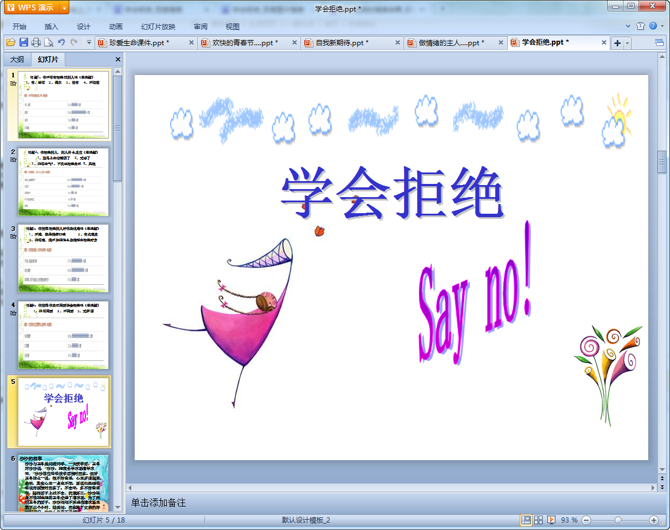This screenshot has height=530, width=670.
Task: Click 单击添加备注 notes field
Action: 158,502
